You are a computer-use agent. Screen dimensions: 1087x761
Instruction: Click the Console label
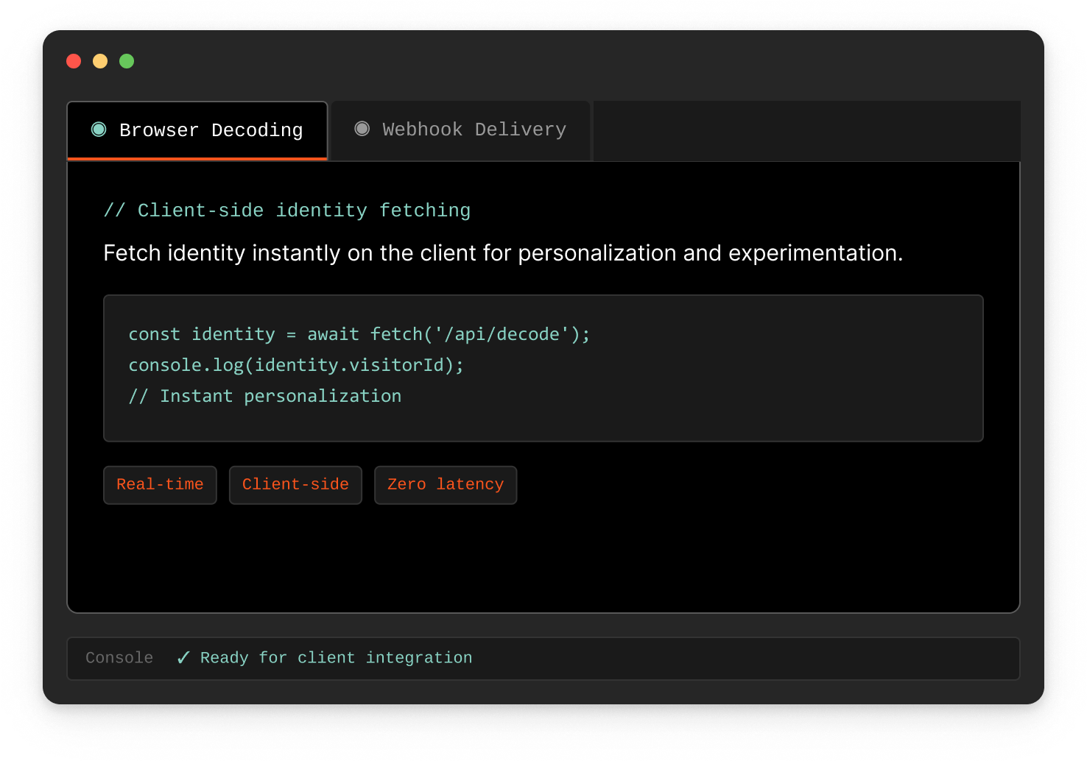point(119,658)
